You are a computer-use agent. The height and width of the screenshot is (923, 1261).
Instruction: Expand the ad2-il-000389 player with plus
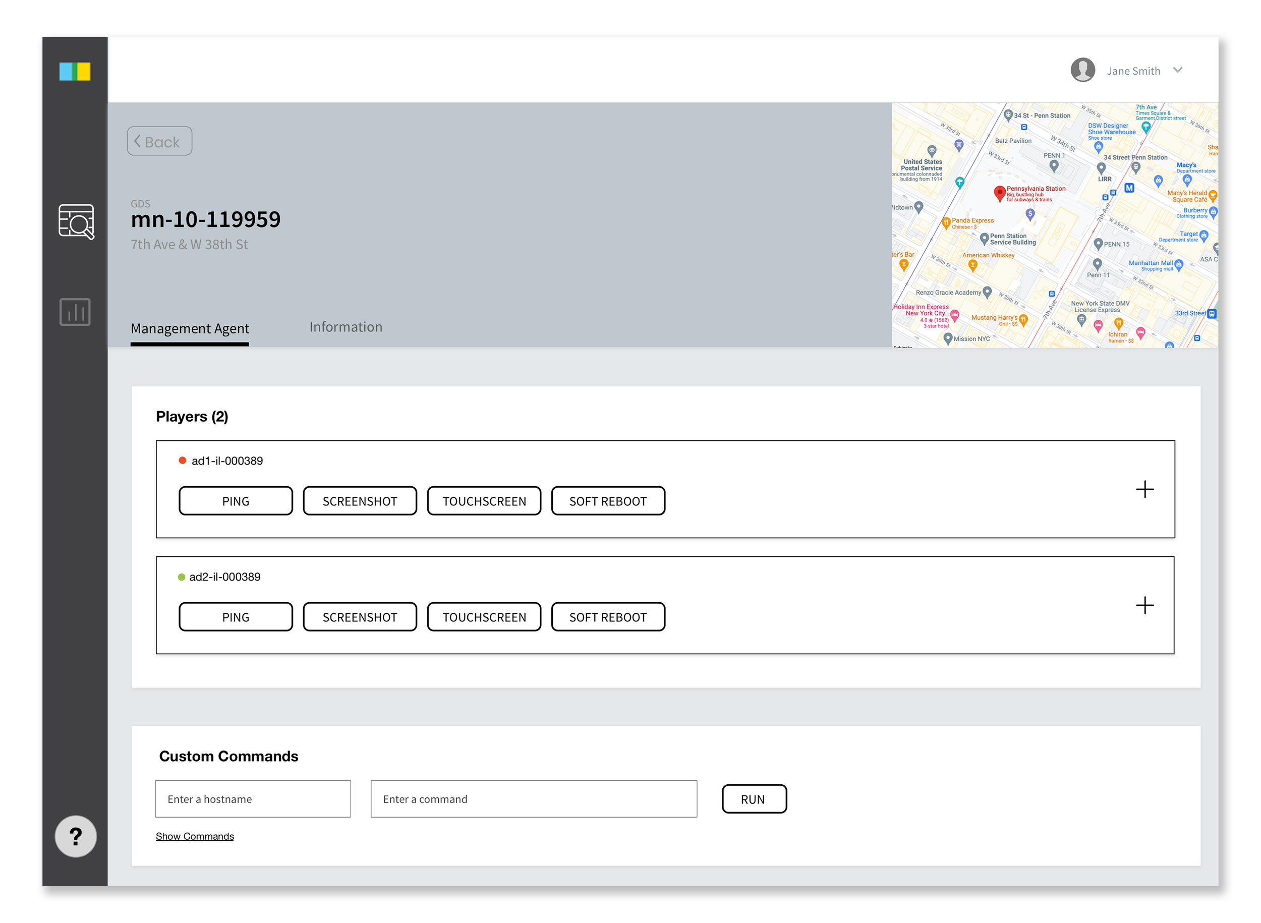click(x=1144, y=605)
